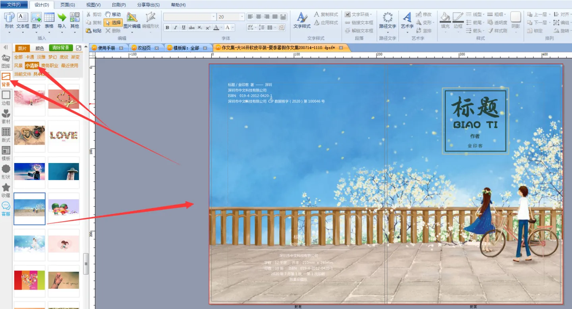This screenshot has width=572, height=309.
Task: Pop out the background panel window
Action: tap(79, 48)
